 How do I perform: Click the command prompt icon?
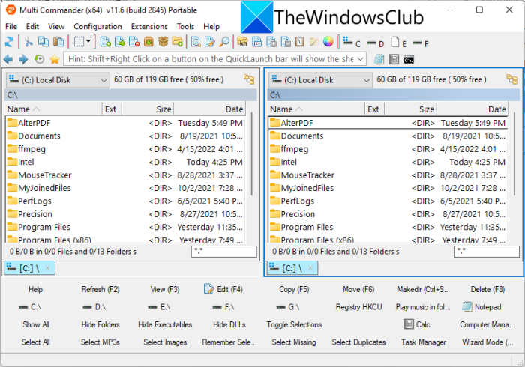(x=409, y=60)
